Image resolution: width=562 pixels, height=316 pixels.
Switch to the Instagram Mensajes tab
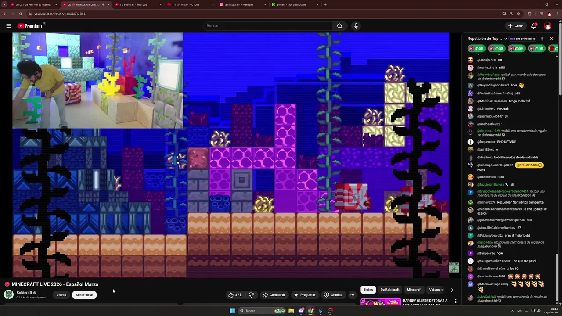[242, 4]
